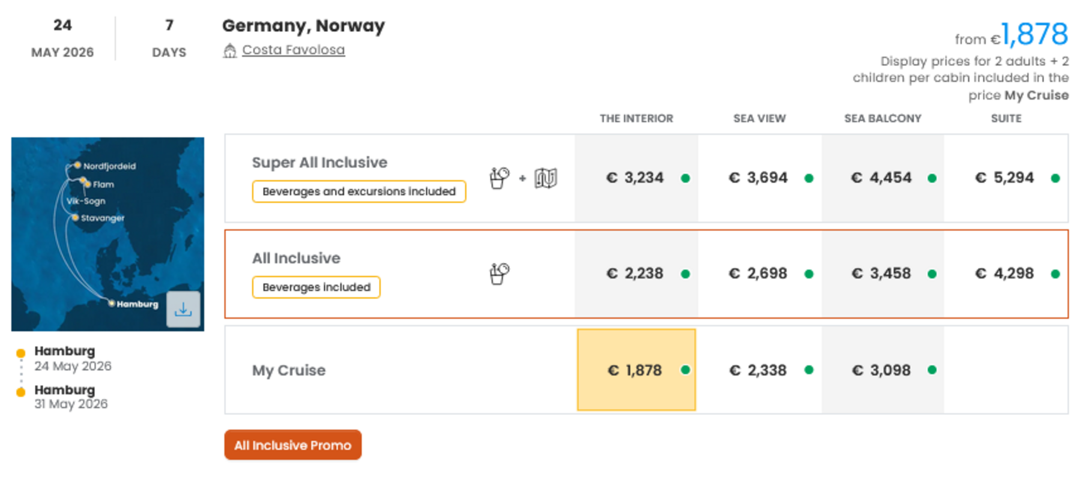Select Super All Inclusive Sea Balcony € 4,454
1079x480 pixels.
(881, 178)
